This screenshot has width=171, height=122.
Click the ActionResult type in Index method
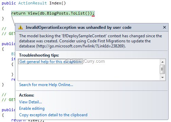click(33, 3)
